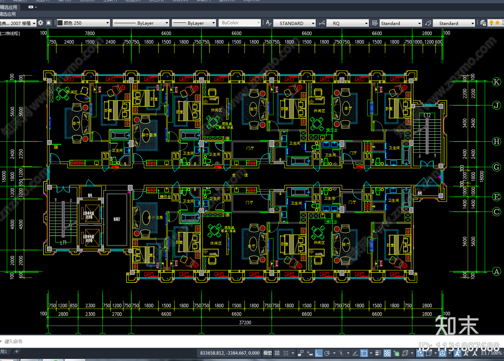Click the ribbon minimize toggle icon

click(x=31, y=7)
